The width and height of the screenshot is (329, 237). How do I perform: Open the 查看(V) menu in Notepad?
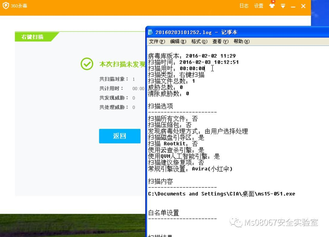(220, 41)
